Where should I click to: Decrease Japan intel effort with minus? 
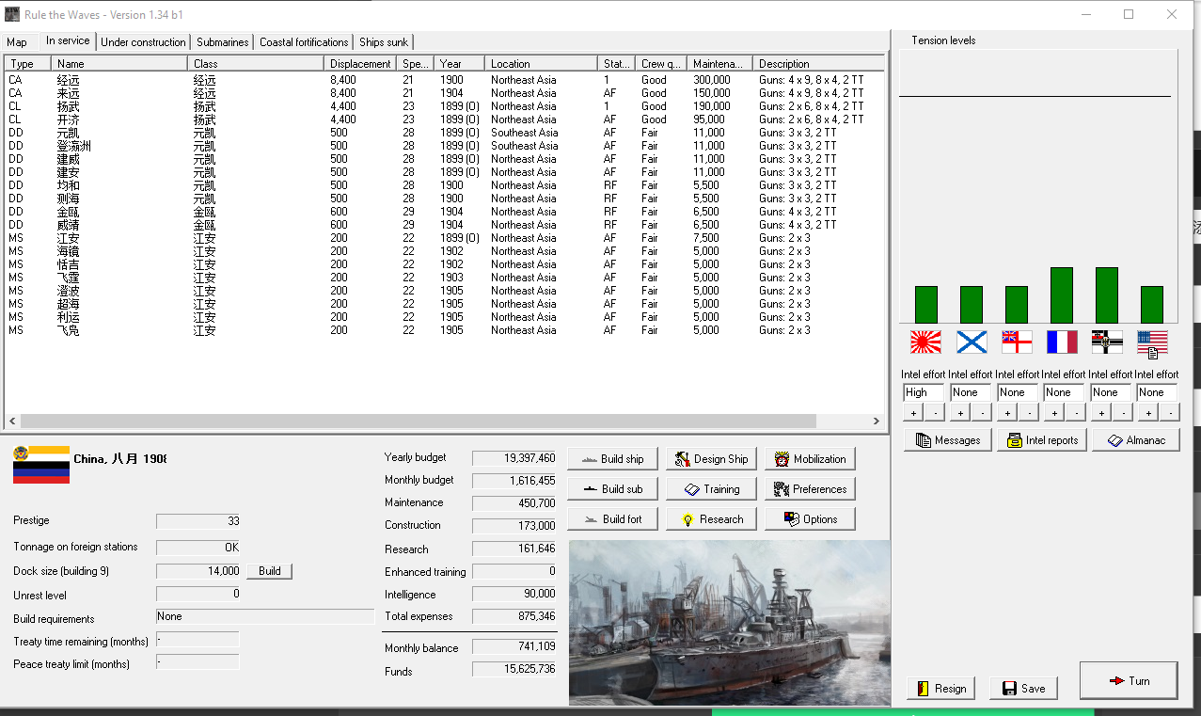[x=934, y=413]
